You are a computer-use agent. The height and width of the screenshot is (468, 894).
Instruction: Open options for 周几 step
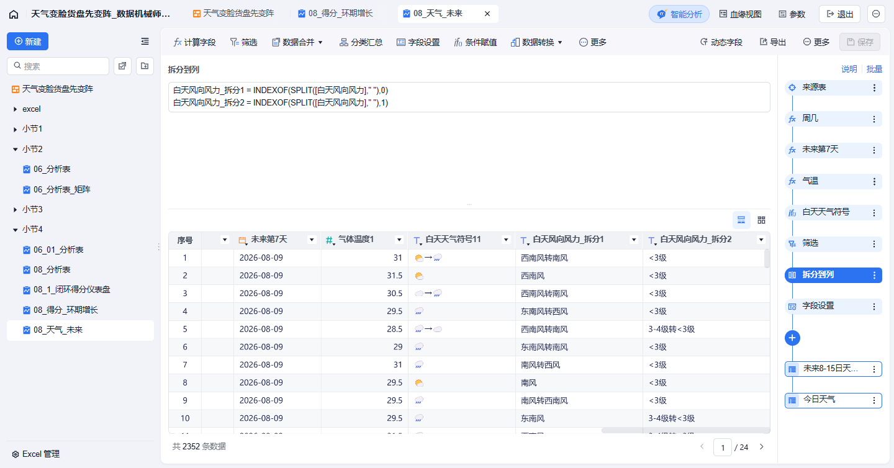click(874, 119)
